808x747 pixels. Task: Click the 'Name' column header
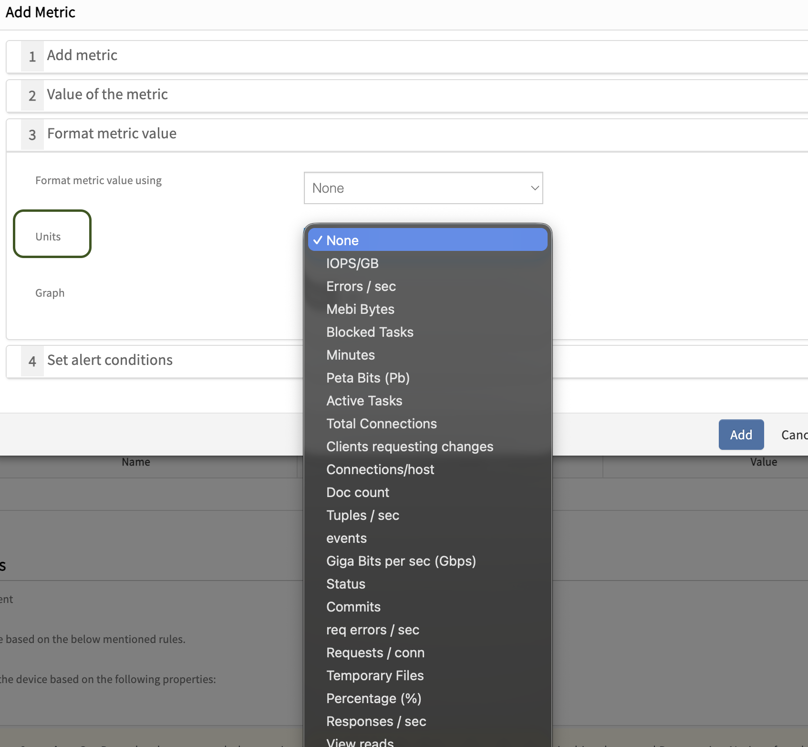(x=136, y=462)
